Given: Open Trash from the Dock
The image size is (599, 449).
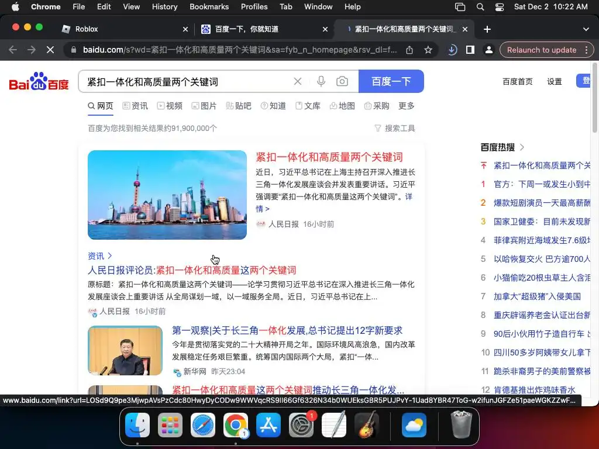Looking at the screenshot, I should pos(461,424).
